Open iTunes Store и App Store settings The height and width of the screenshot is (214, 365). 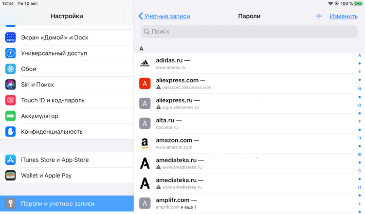67,160
